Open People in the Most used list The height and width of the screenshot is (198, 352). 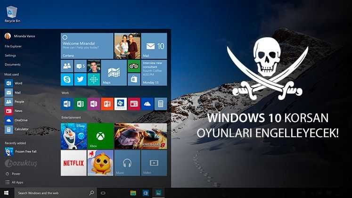point(14,102)
